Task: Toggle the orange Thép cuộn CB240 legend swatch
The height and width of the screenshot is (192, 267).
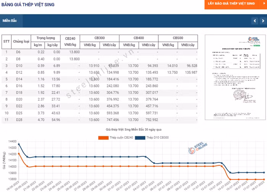Action: pyautogui.click(x=103, y=138)
